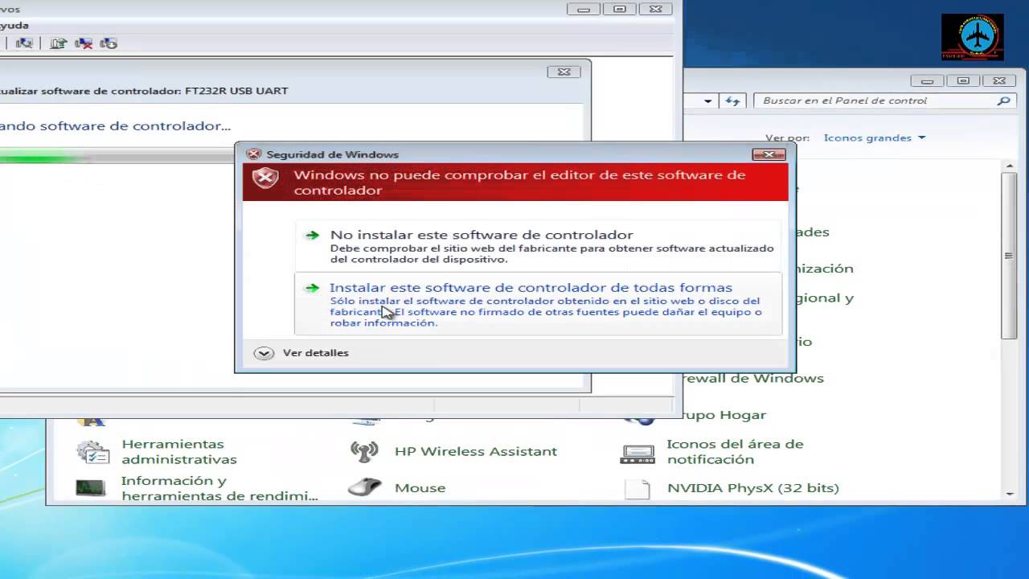
Task: Open the address bar history dropdown arrow
Action: [707, 101]
